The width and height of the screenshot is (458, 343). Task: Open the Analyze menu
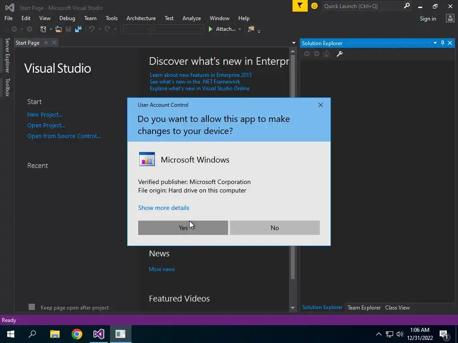[x=191, y=18]
